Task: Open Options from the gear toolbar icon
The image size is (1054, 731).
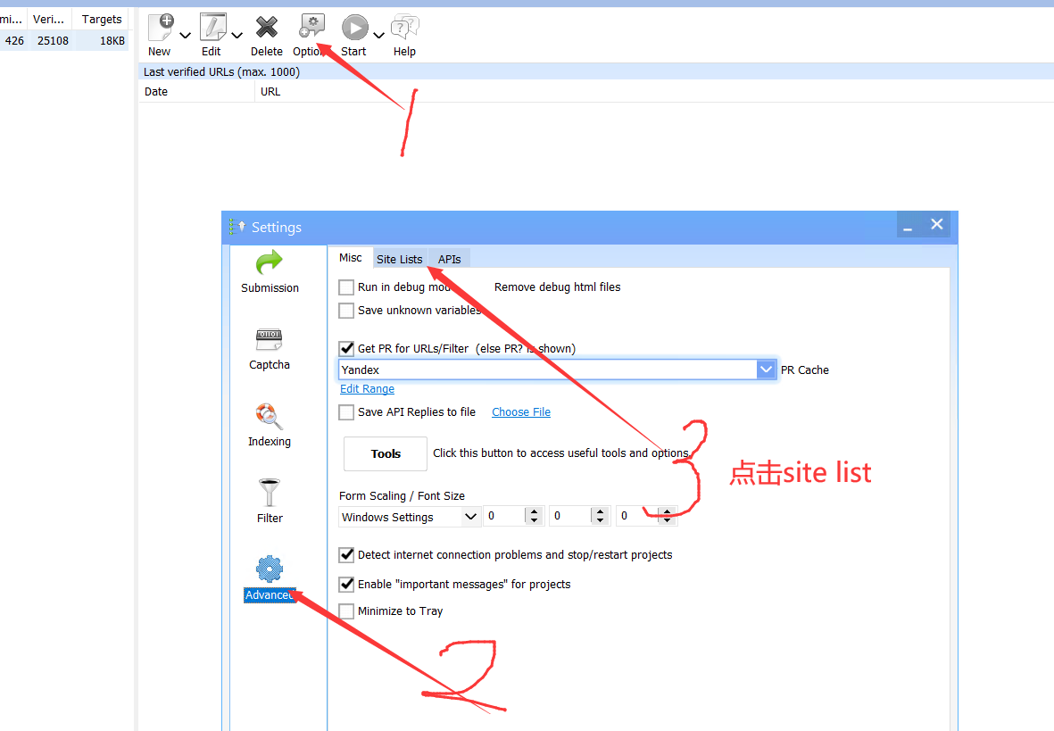Action: pyautogui.click(x=311, y=28)
